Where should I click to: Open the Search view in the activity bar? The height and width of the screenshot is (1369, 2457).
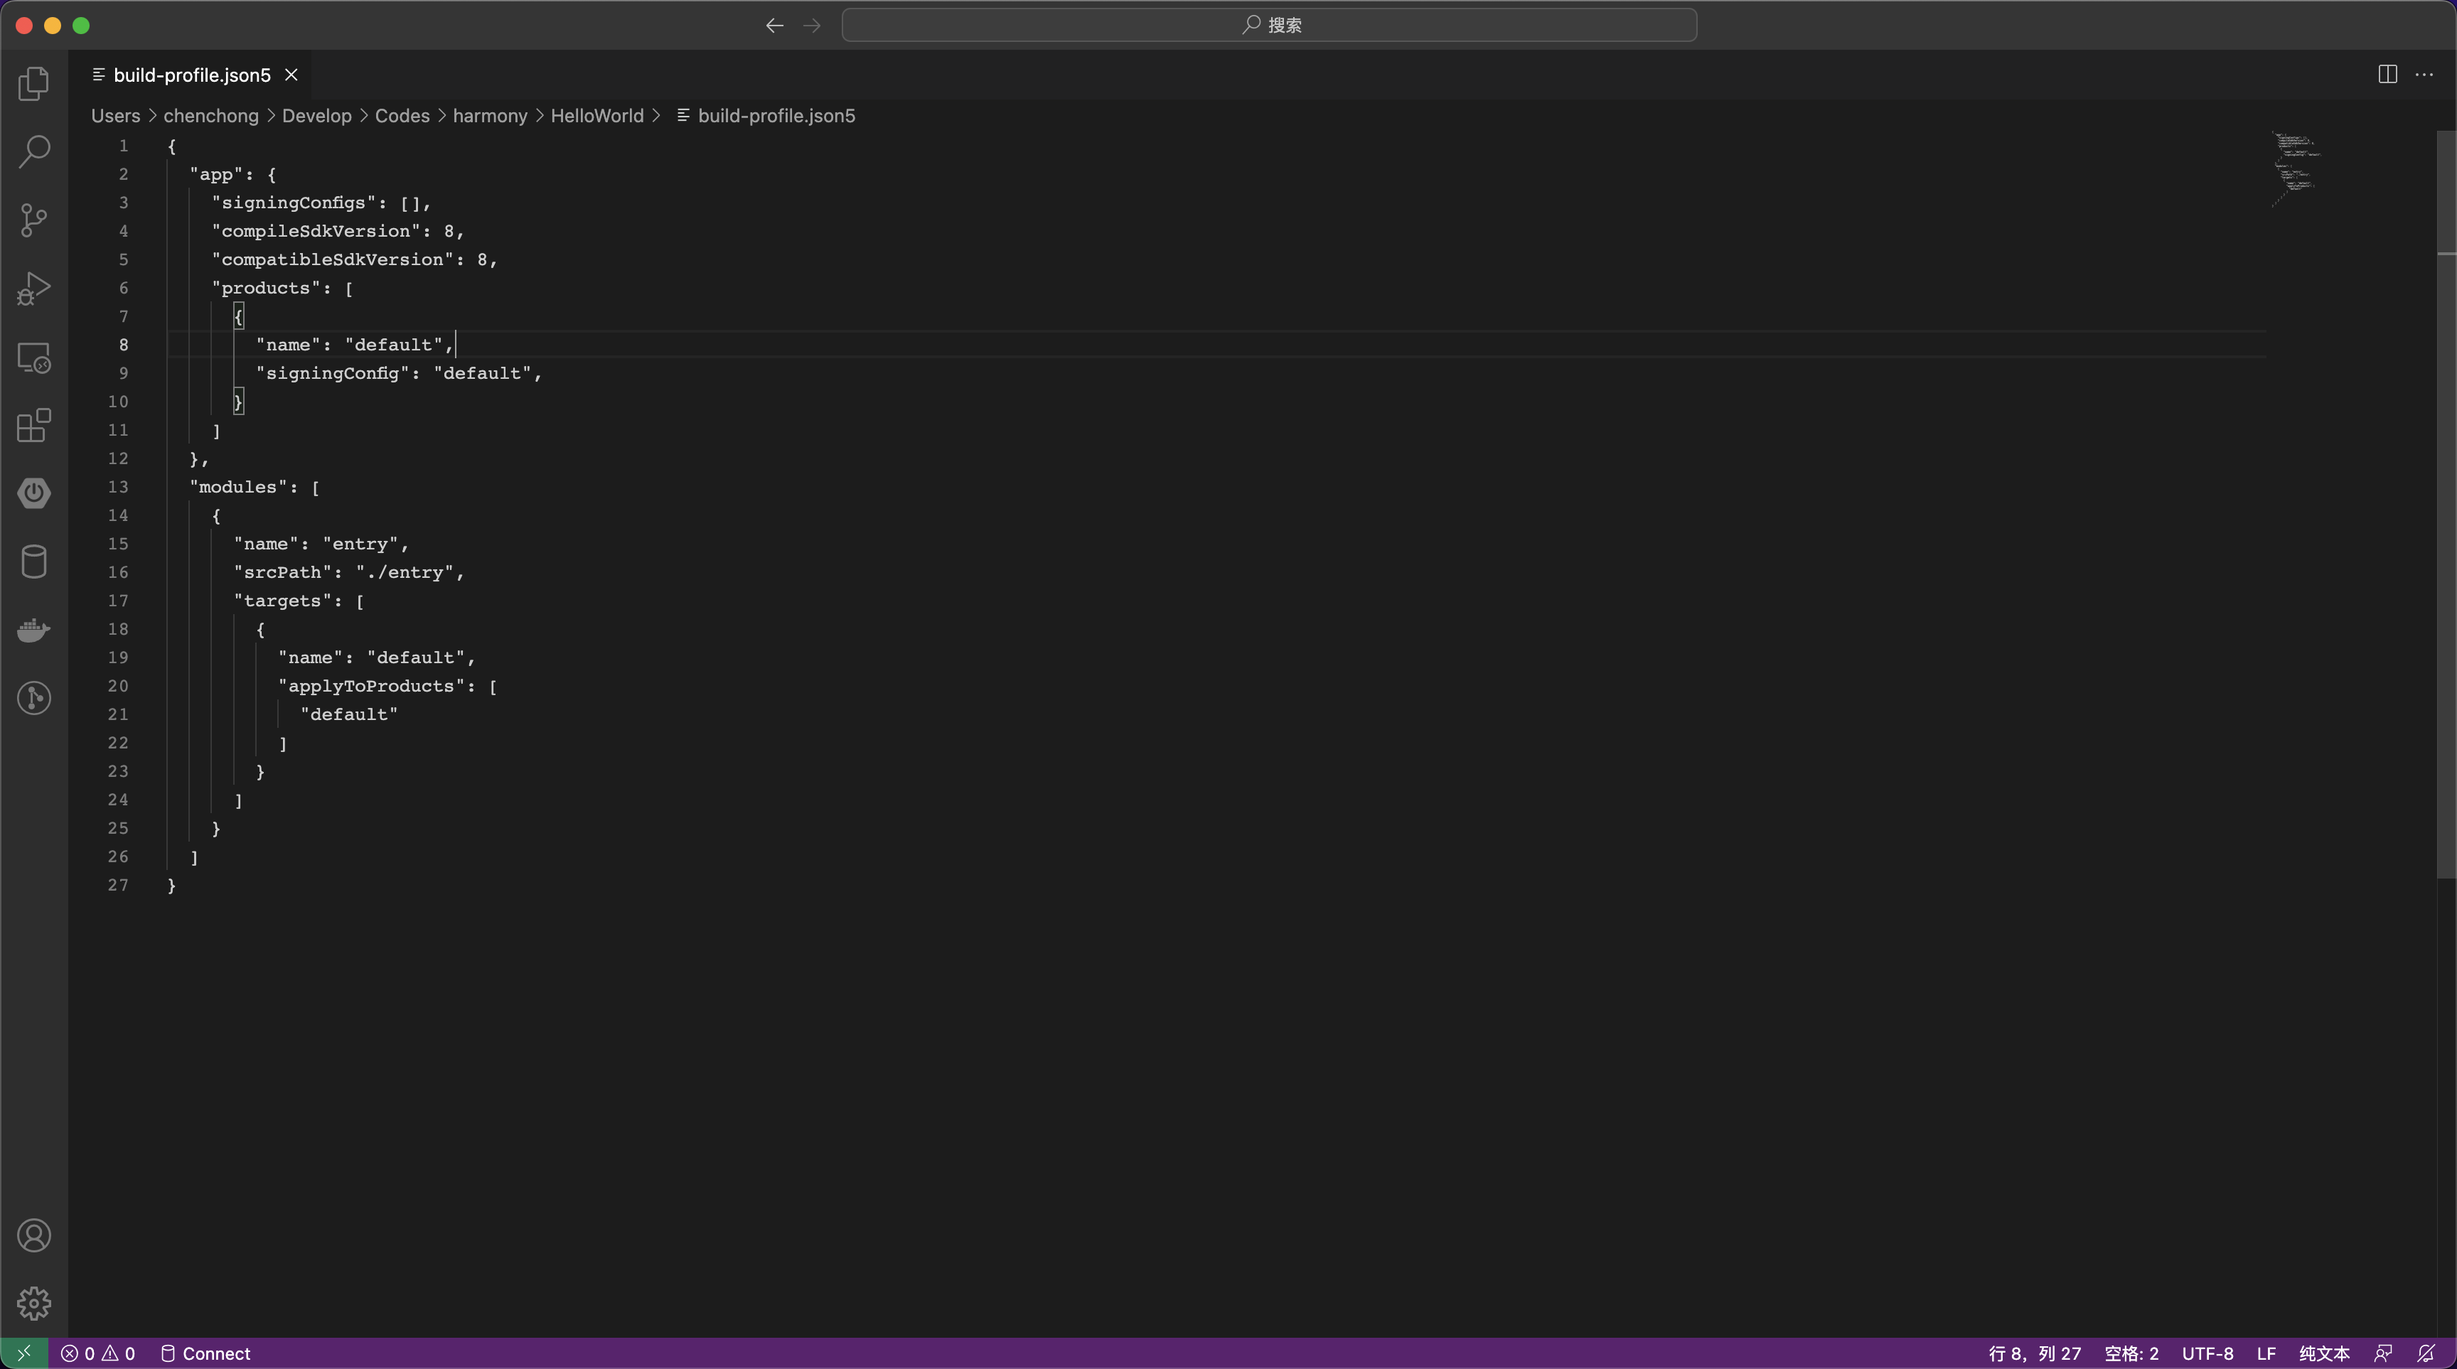click(x=34, y=151)
